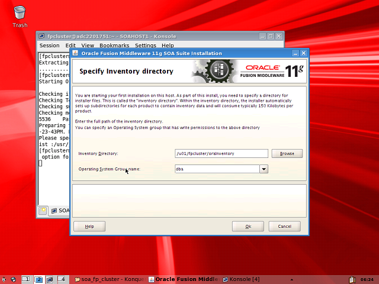This screenshot has height=284, width=379.
Task: Open the Session menu in Konsole
Action: click(x=49, y=46)
